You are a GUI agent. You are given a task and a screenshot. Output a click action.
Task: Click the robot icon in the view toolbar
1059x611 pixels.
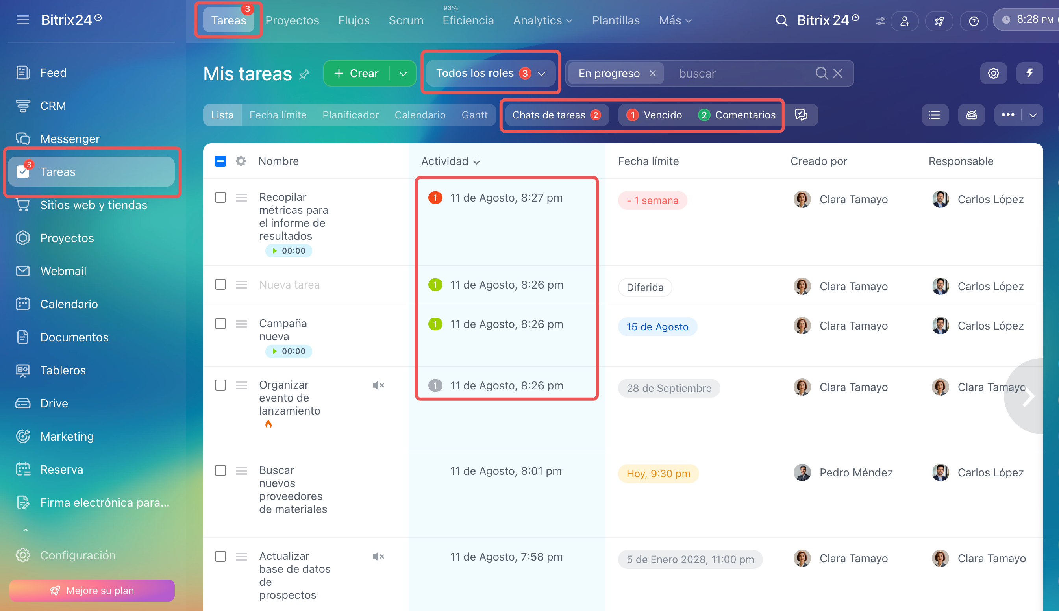971,115
